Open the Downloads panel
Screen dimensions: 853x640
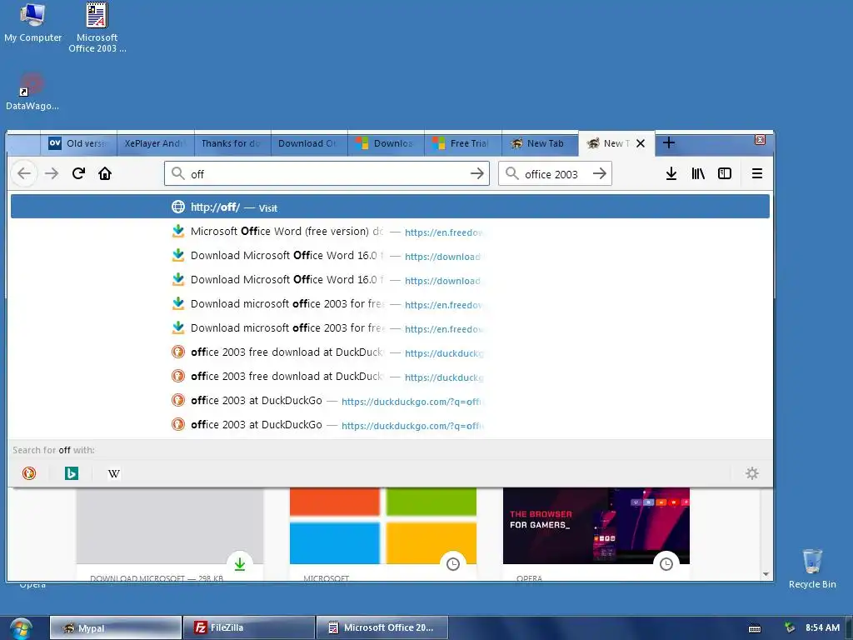click(x=671, y=173)
